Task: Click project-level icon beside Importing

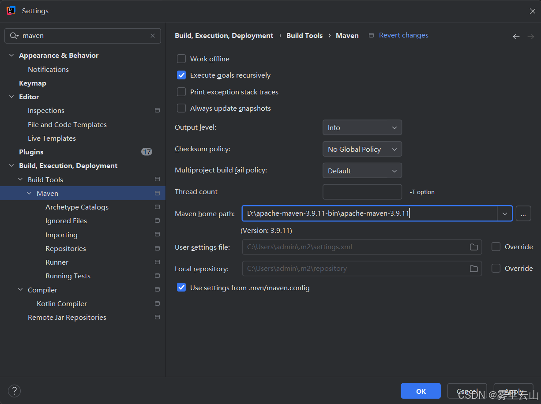Action: [157, 235]
